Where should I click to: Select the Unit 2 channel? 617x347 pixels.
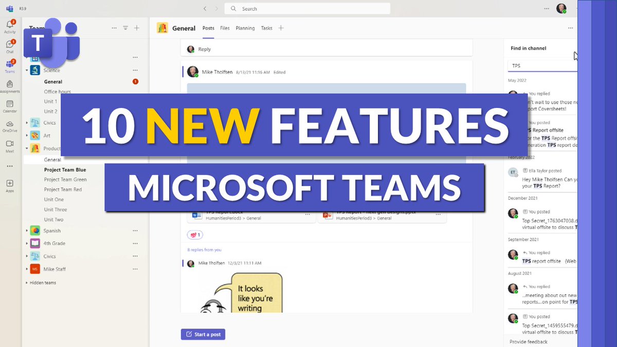(x=50, y=112)
